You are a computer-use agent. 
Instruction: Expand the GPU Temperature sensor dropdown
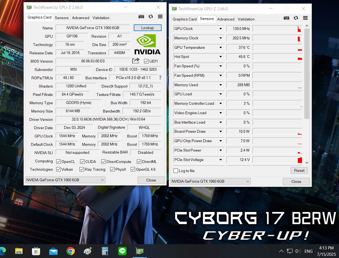pyautogui.click(x=221, y=47)
